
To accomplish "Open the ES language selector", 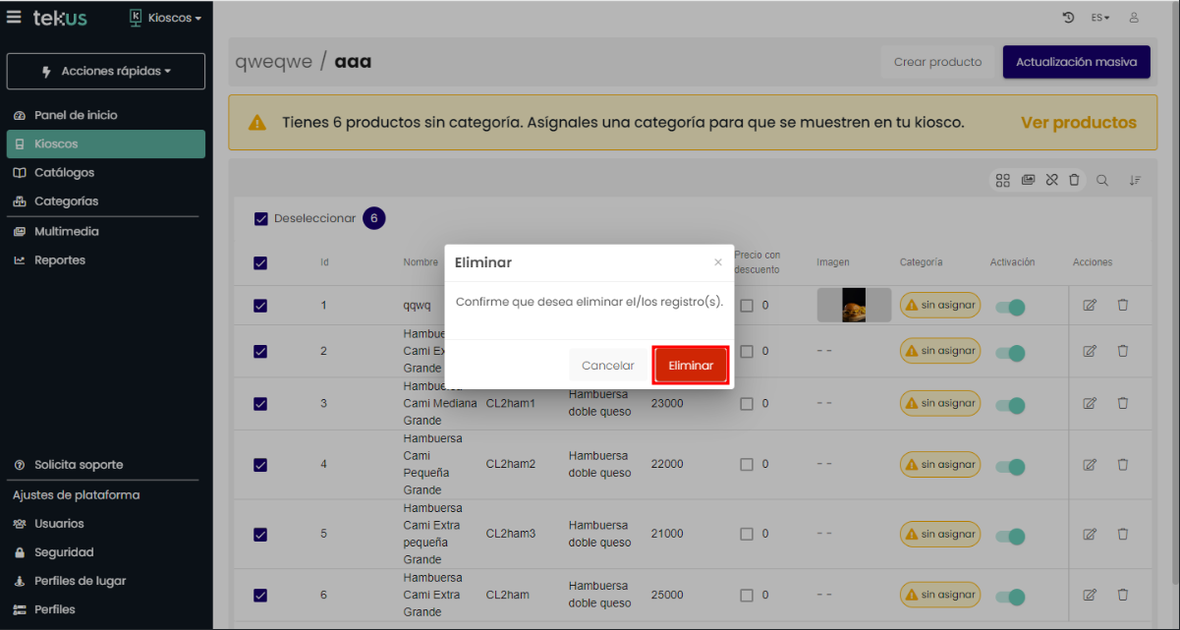I will pos(1099,18).
